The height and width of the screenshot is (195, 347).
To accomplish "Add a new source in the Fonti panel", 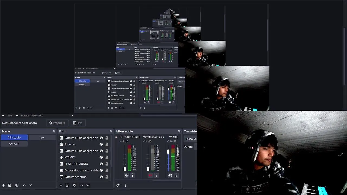I will click(x=61, y=185).
